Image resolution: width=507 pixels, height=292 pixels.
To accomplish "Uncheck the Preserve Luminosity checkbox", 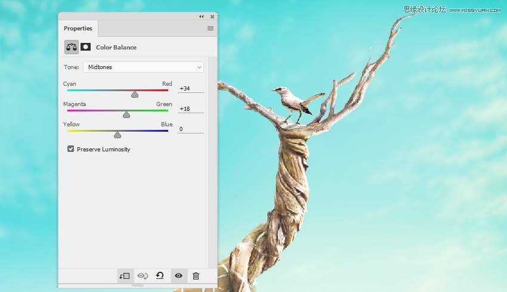I will tap(71, 149).
